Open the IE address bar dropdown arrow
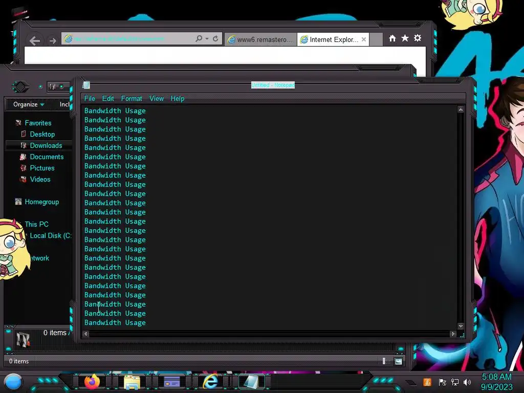 point(207,39)
